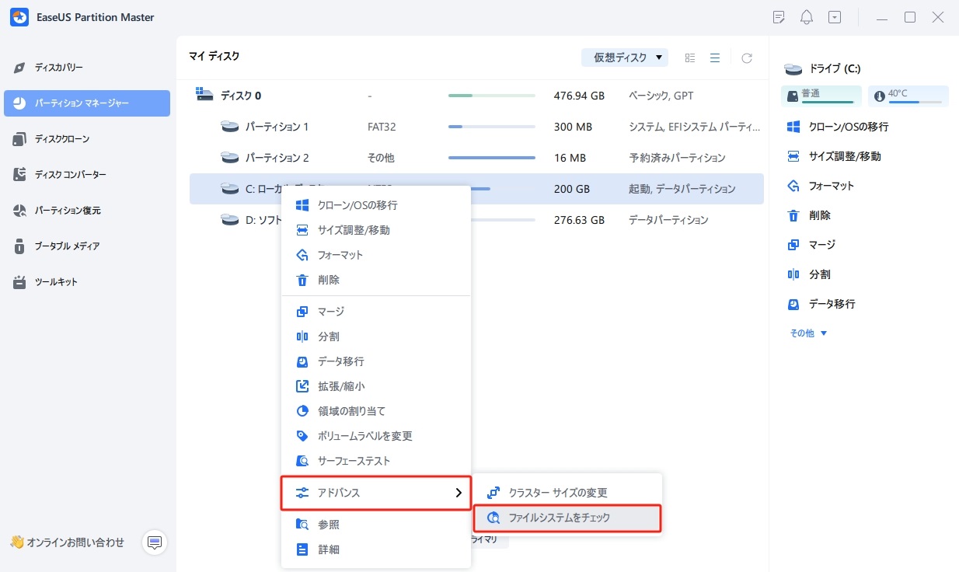Go to ディスク コンバーター in the sidebar

(87, 175)
